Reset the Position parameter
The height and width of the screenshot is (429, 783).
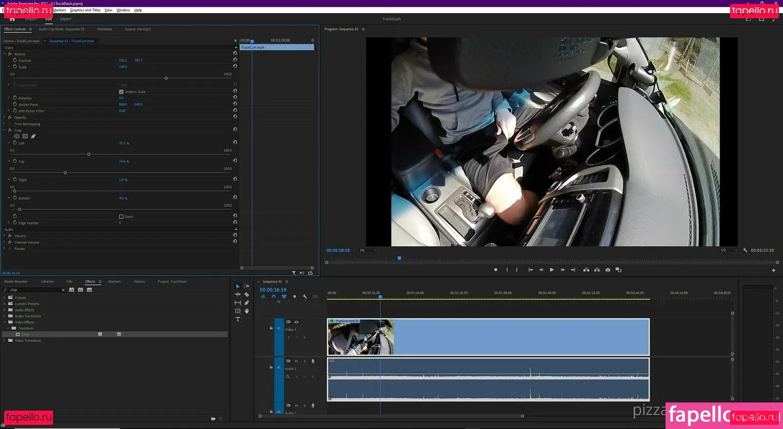coord(235,60)
